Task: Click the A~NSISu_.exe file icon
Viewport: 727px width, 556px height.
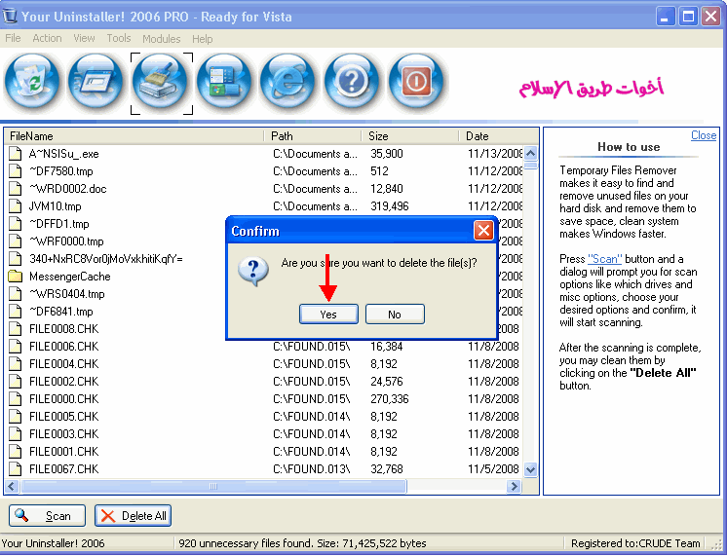Action: click(16, 154)
